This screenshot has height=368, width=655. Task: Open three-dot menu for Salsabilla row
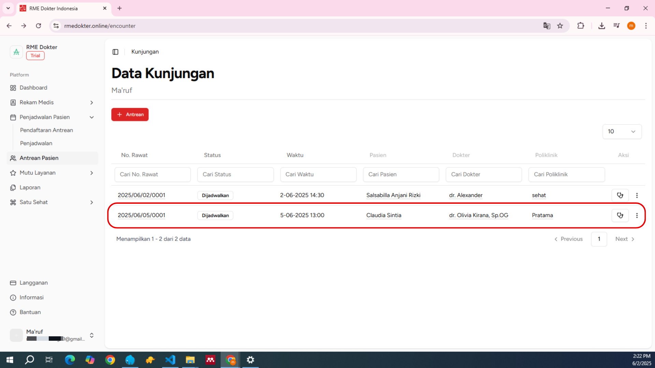pos(637,195)
